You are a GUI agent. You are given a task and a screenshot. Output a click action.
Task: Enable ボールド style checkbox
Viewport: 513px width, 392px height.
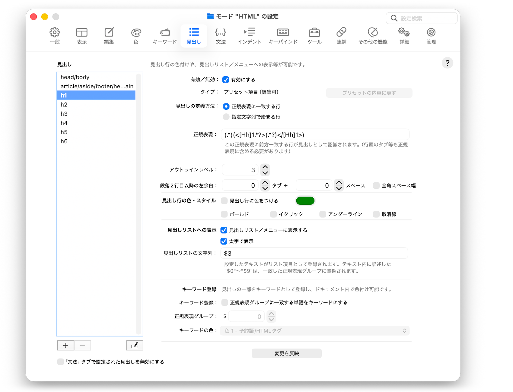point(224,214)
